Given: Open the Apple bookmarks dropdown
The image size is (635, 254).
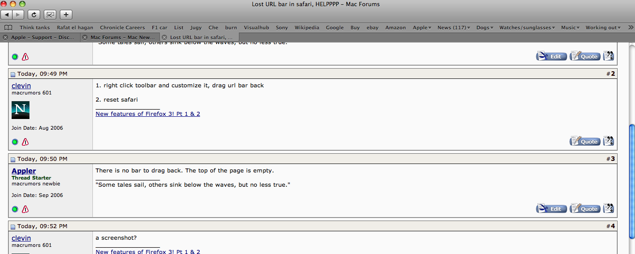Looking at the screenshot, I should click(422, 28).
